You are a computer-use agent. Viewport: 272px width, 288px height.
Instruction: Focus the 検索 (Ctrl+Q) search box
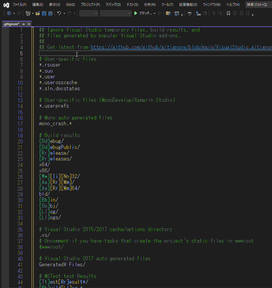click(259, 5)
